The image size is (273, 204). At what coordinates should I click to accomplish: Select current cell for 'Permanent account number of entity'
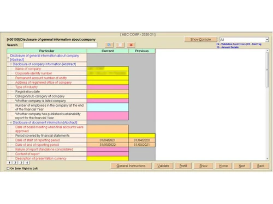pyautogui.click(x=108, y=78)
